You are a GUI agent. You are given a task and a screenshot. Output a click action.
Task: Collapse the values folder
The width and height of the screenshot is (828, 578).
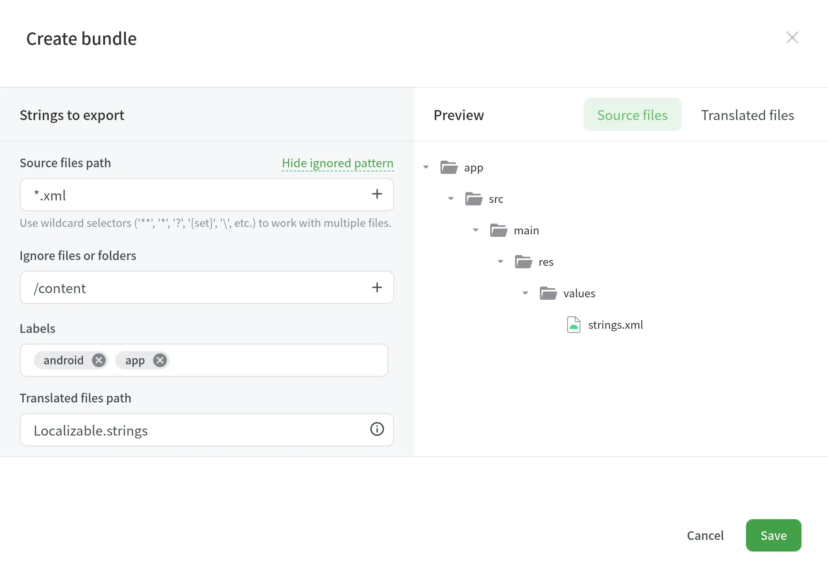[x=525, y=293]
